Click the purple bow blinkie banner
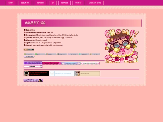Image resolution: width=163 pixels, height=122 pixels. pos(33,63)
